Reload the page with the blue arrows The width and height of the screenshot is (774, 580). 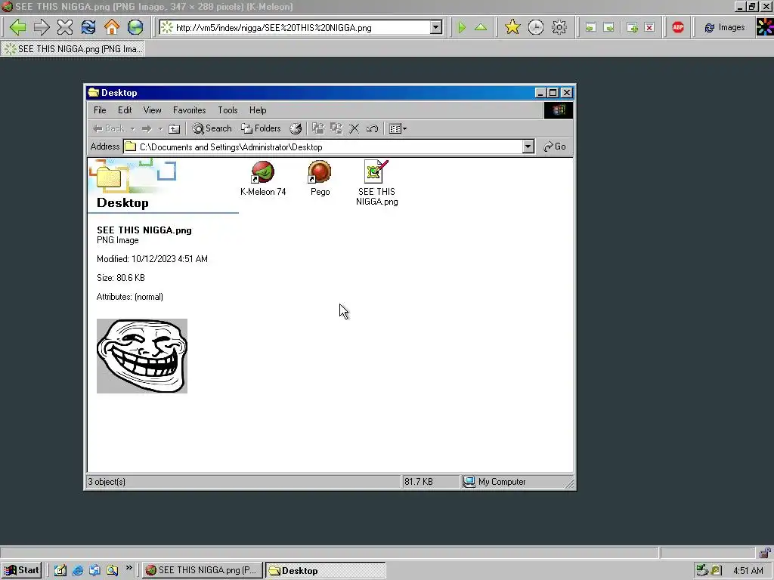[88, 27]
